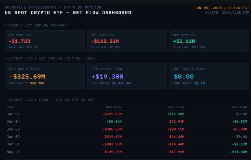Click the Jun 04 XRP flow +$3.83M
This screenshot has width=251, height=160.
coord(240,122)
